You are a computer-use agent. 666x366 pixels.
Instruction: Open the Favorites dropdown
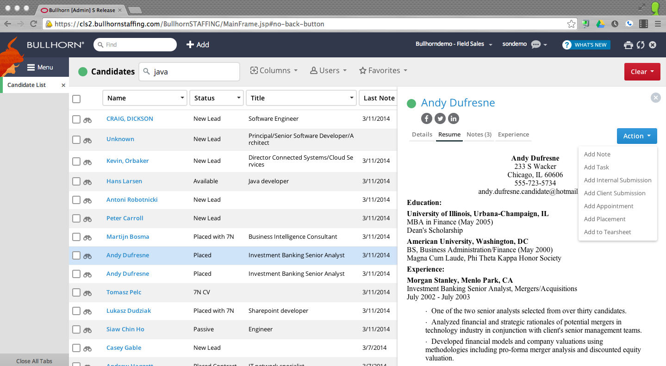tap(383, 70)
